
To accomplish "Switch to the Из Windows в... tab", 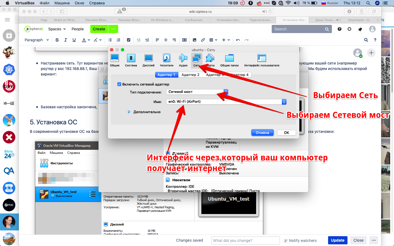I will 162,20.
